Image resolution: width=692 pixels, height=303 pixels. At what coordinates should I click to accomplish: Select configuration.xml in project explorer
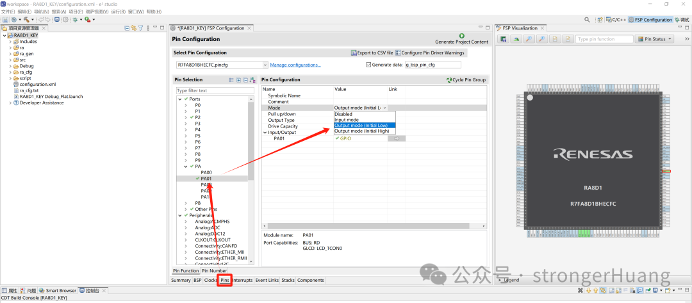point(34,85)
